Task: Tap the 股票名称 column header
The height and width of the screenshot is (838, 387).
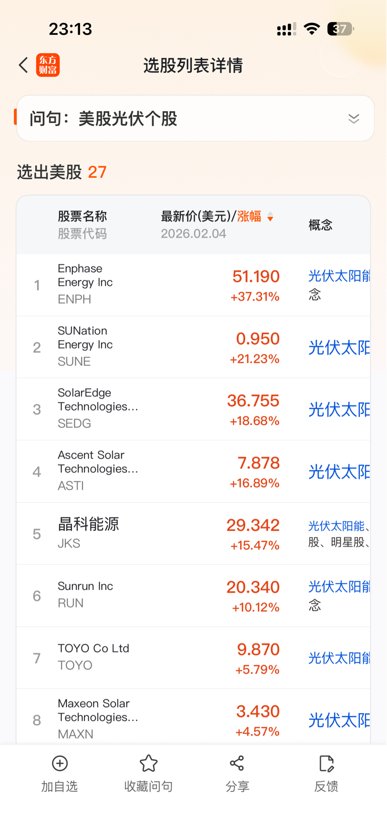Action: (82, 216)
